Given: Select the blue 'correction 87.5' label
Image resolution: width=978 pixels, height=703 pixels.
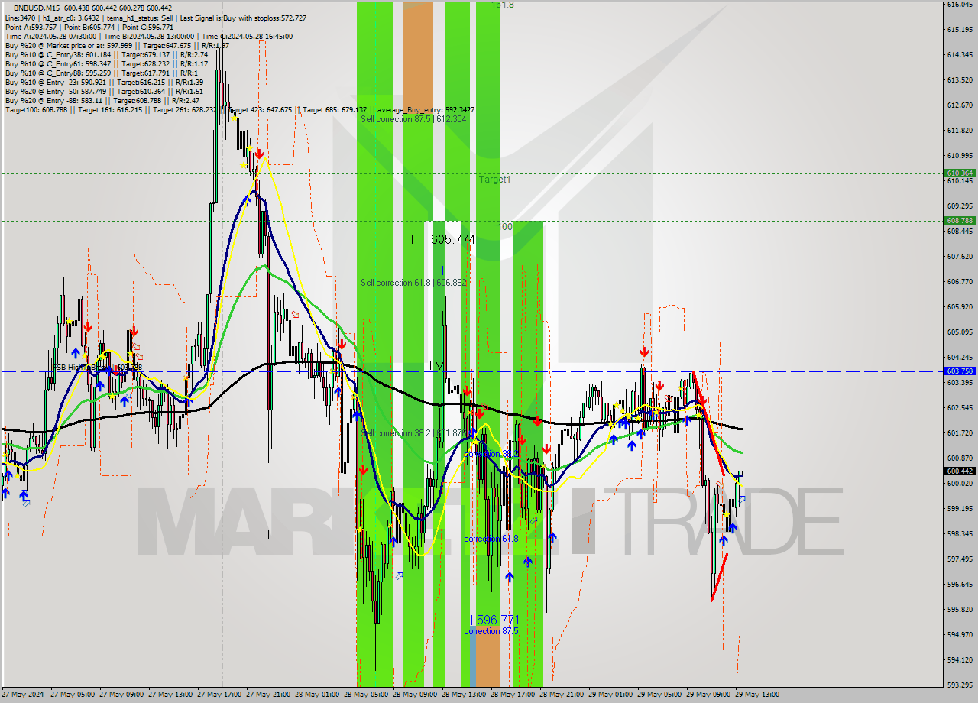Looking at the screenshot, I should click(x=491, y=631).
